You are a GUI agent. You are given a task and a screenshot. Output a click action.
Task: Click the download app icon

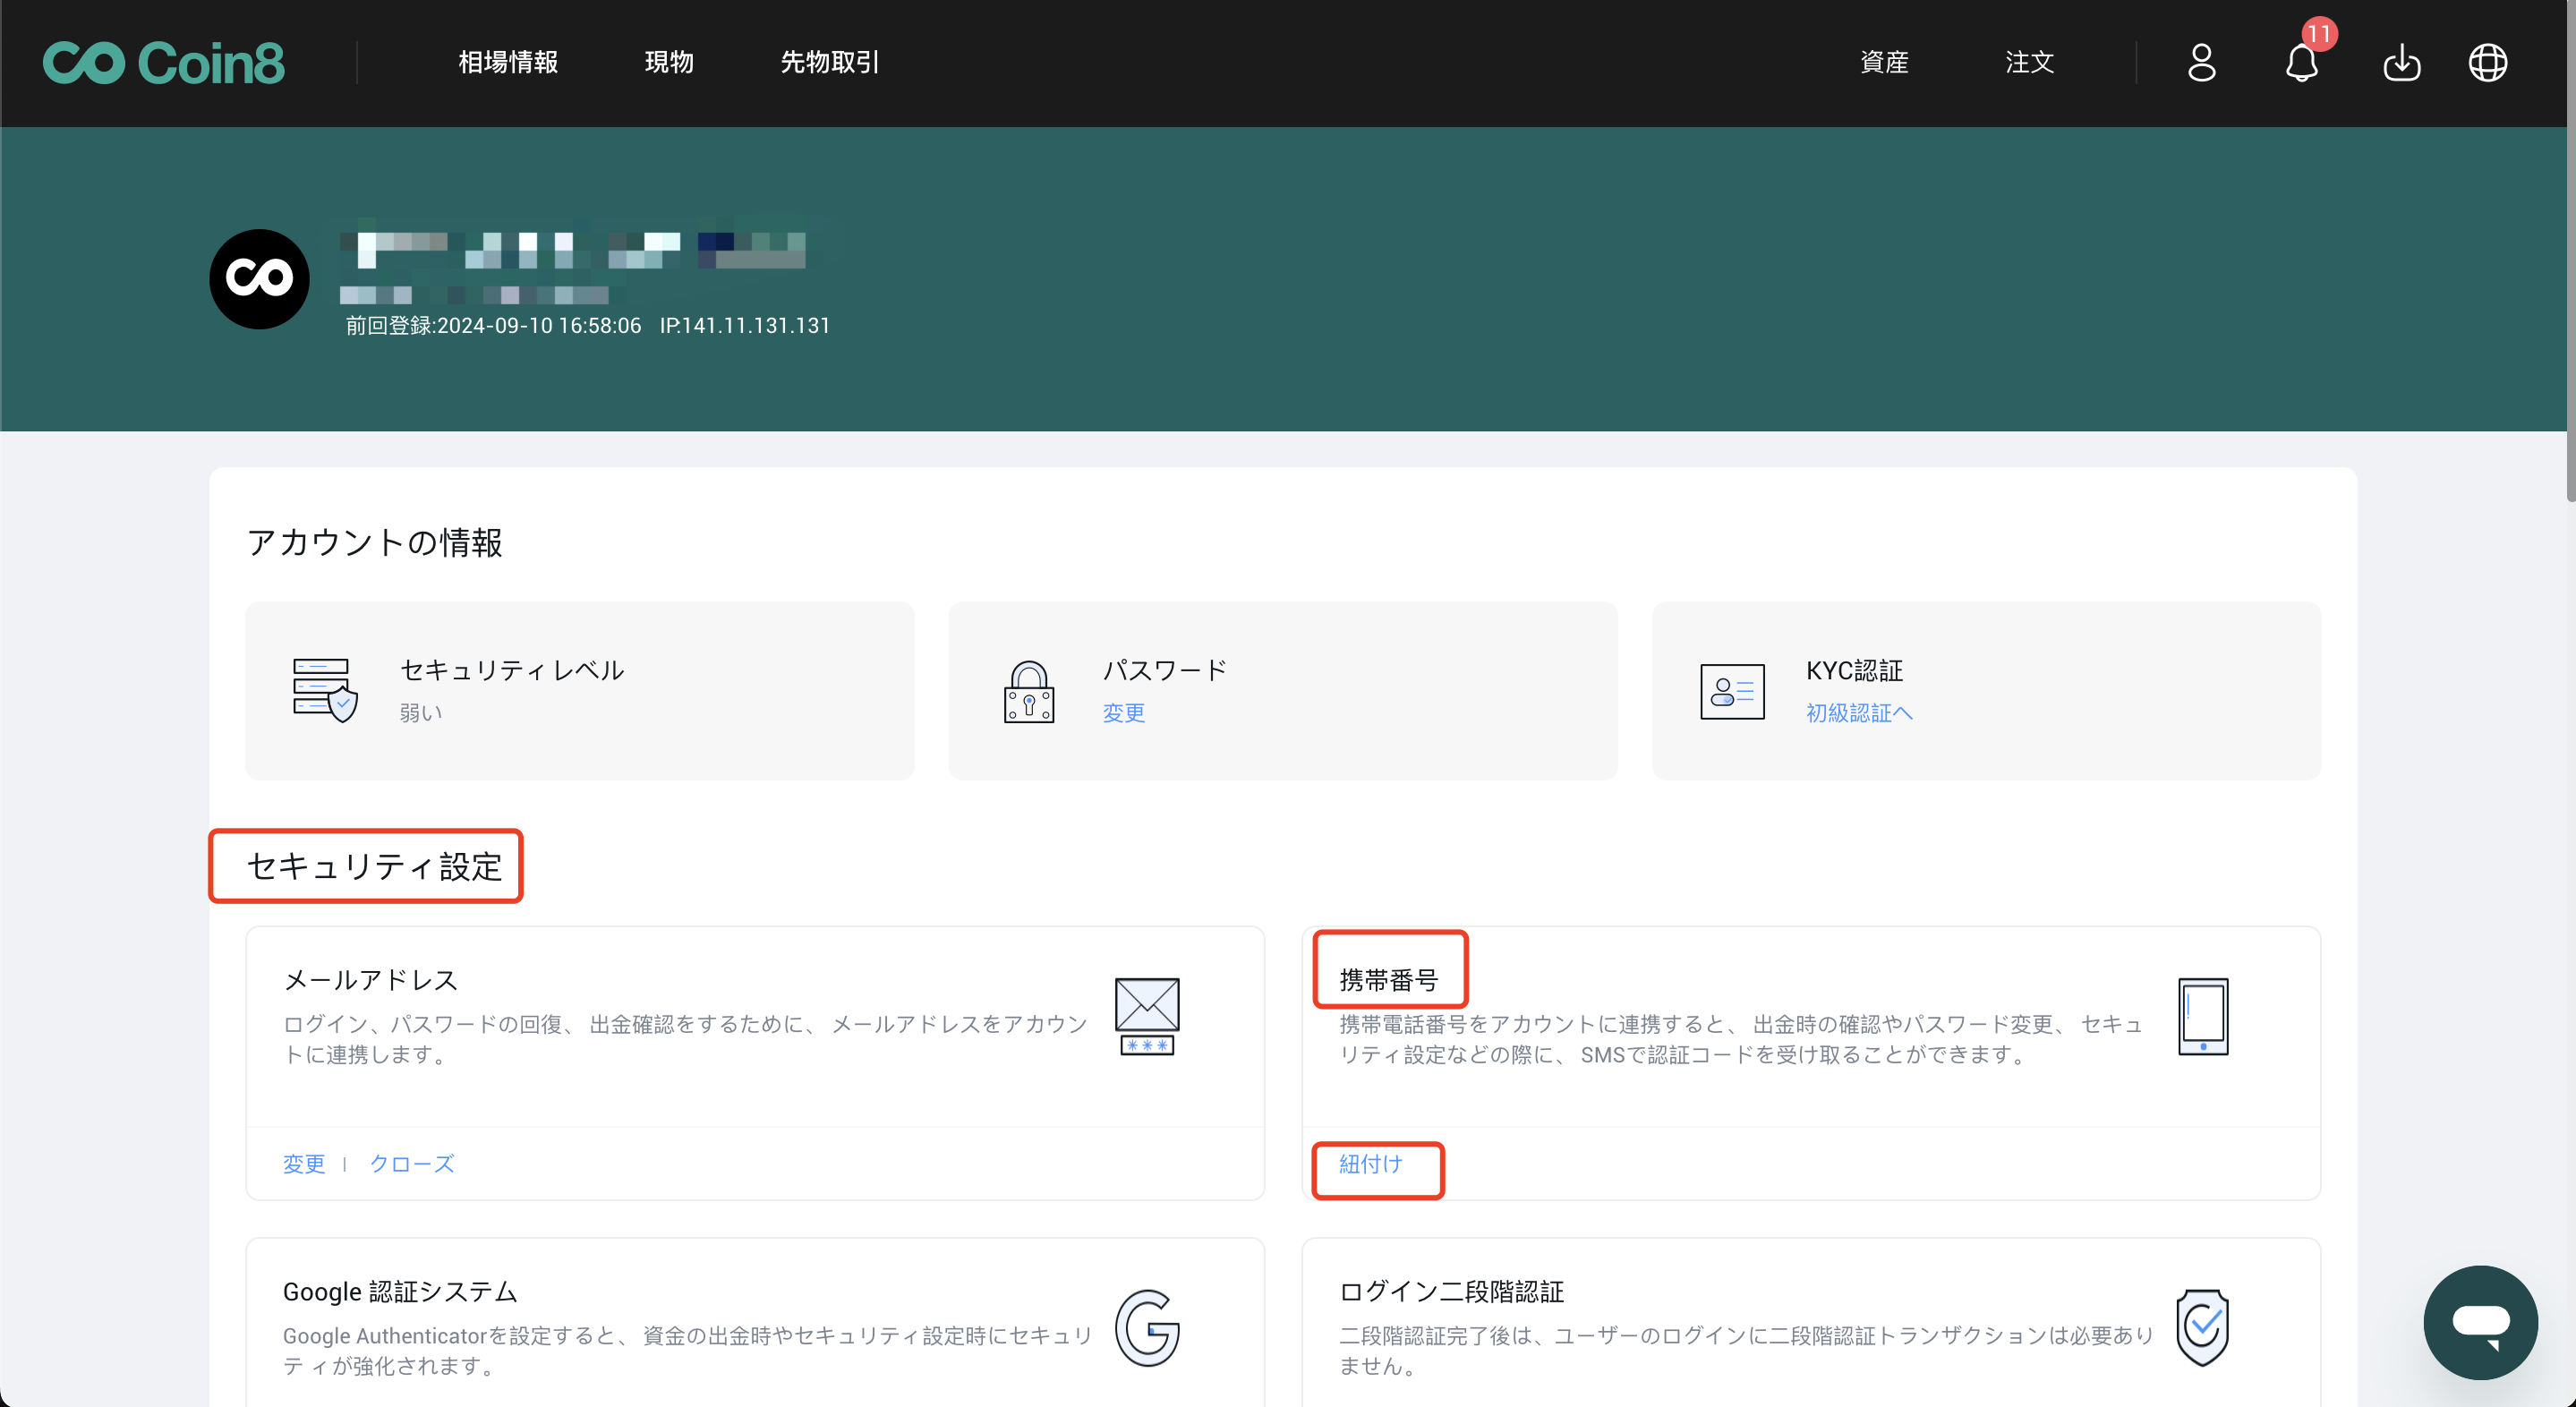[2401, 63]
